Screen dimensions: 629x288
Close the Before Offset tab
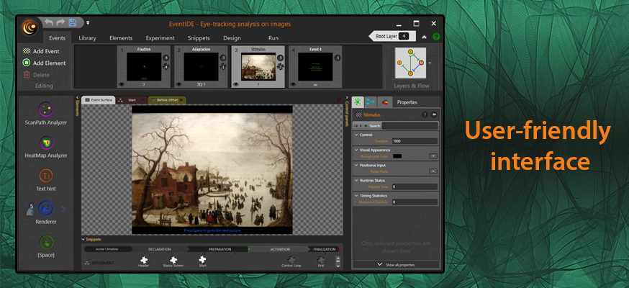click(x=181, y=100)
